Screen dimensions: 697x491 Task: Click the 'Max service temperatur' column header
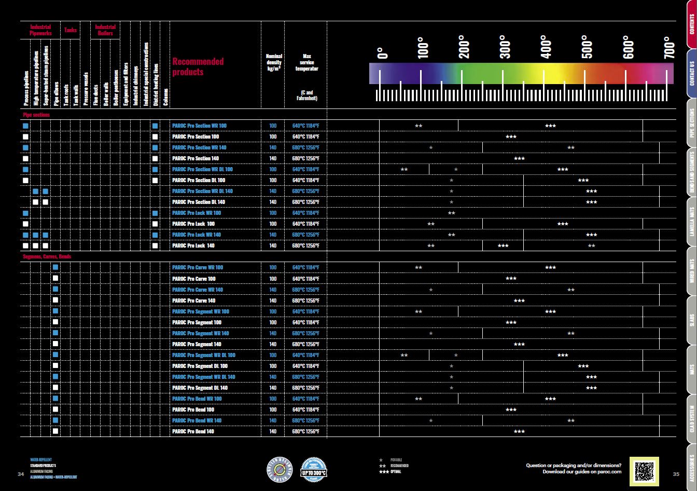click(306, 62)
